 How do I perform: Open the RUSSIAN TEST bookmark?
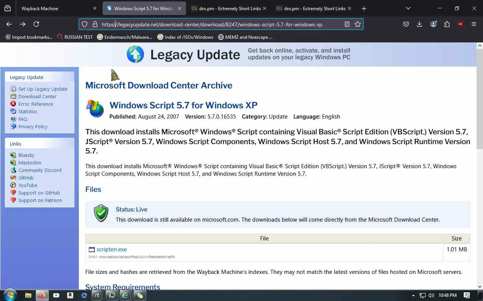[75, 37]
